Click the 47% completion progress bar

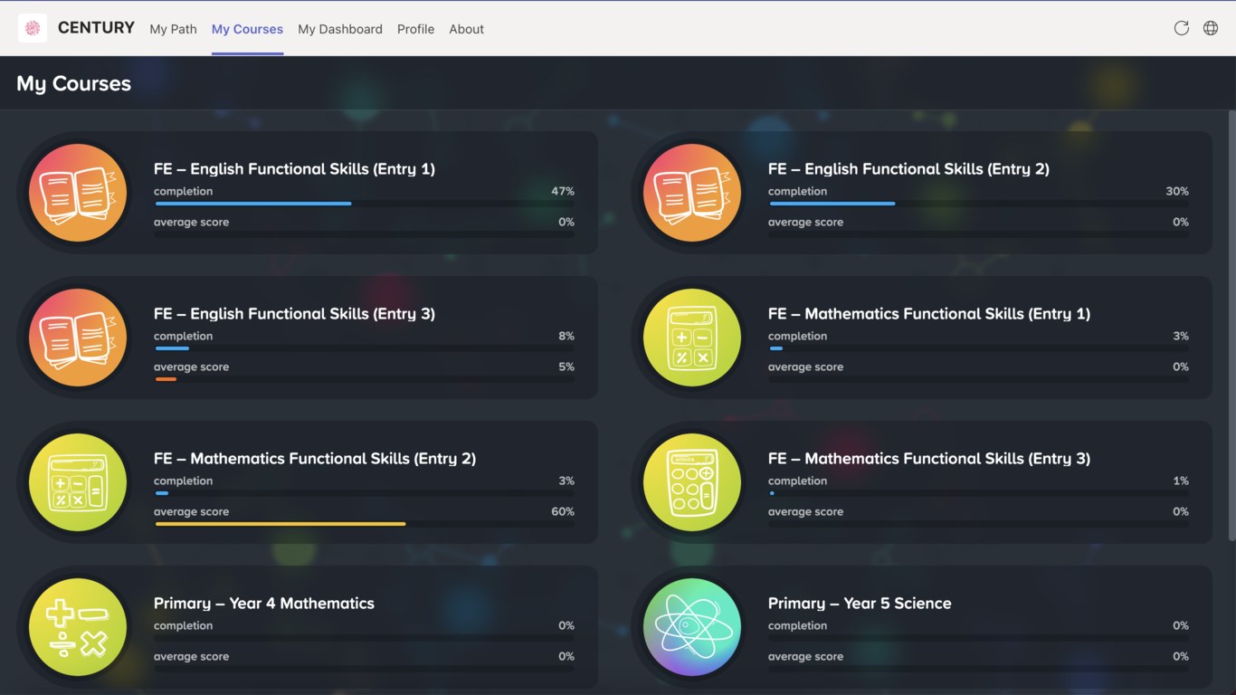click(364, 204)
